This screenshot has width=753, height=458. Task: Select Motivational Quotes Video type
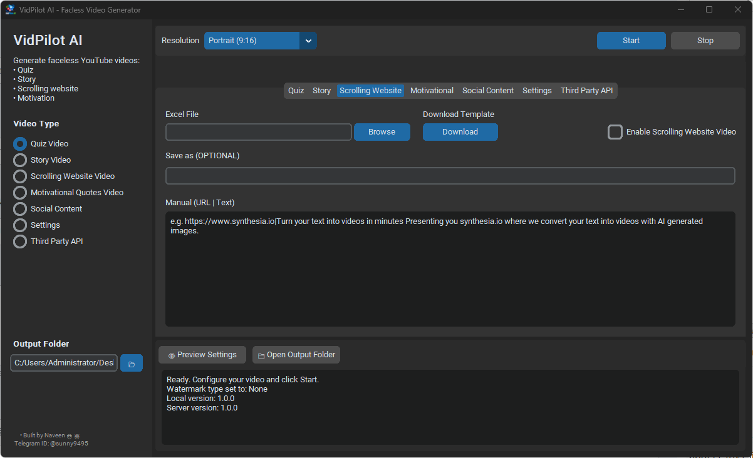(19, 192)
